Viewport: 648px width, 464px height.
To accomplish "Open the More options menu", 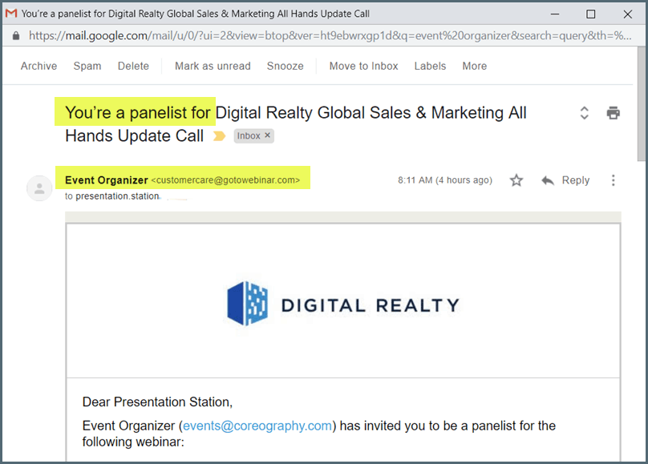I will coord(475,66).
